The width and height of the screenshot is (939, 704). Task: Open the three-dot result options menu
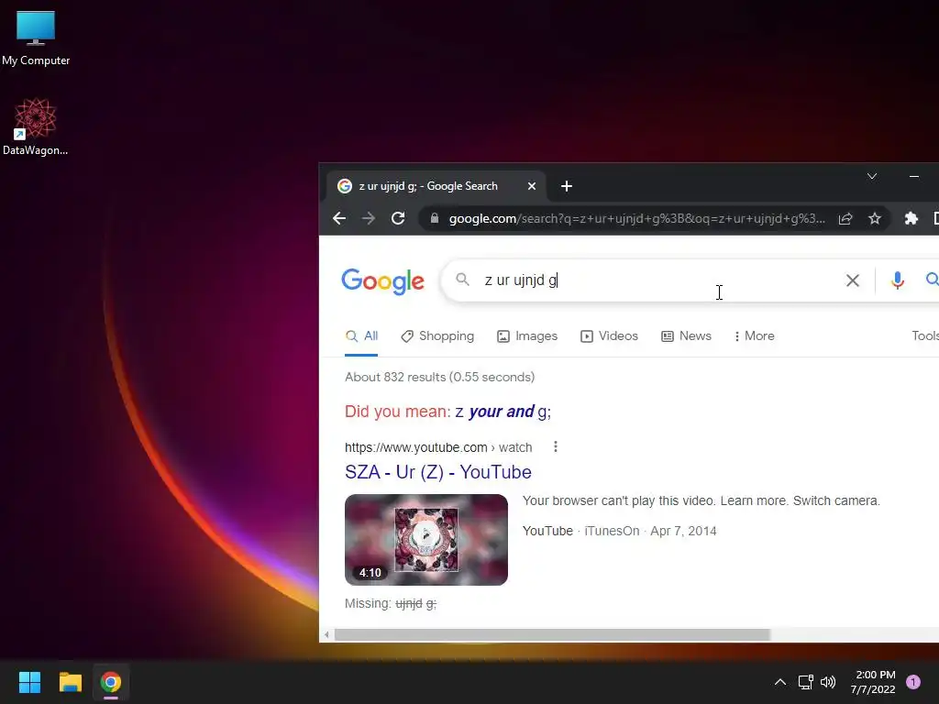pos(556,446)
